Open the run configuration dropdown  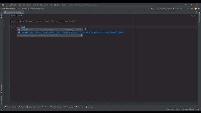click(166, 8)
